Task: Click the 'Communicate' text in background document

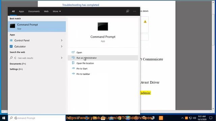Action: [153, 59]
